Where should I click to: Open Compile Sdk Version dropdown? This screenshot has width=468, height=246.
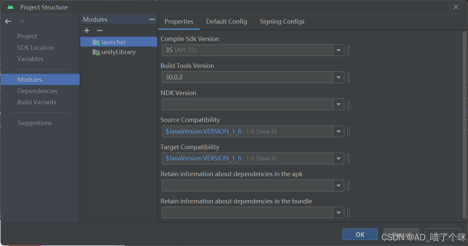[x=339, y=51]
